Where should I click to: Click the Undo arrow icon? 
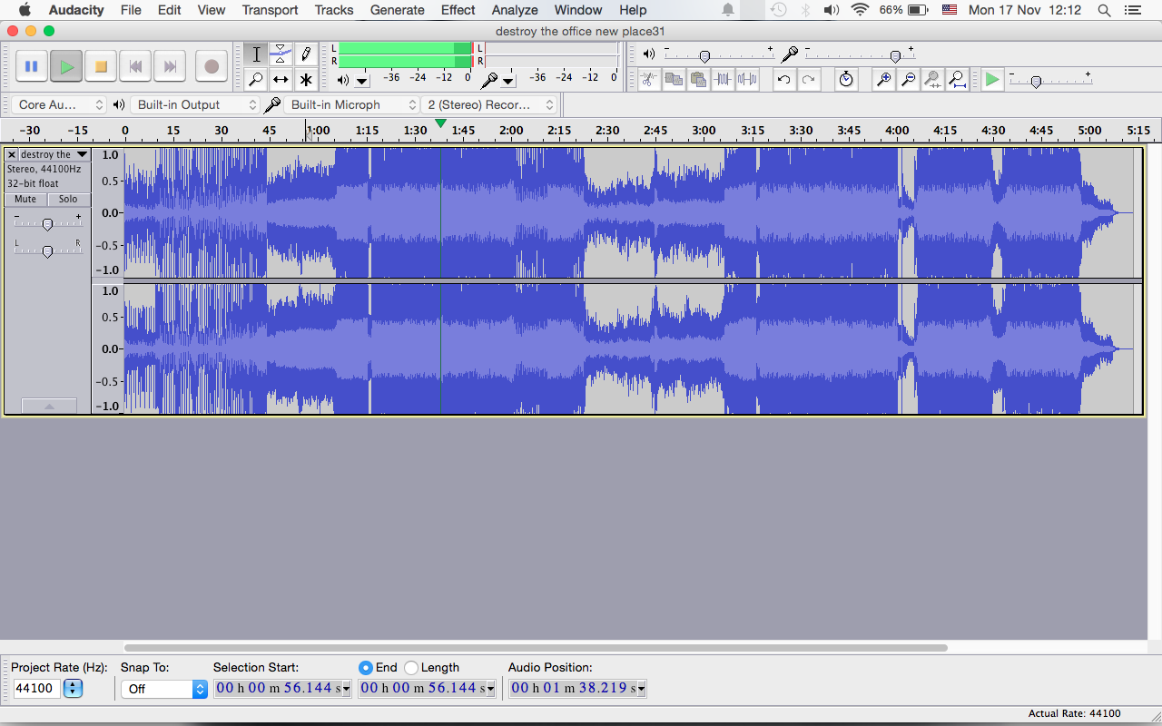(784, 79)
